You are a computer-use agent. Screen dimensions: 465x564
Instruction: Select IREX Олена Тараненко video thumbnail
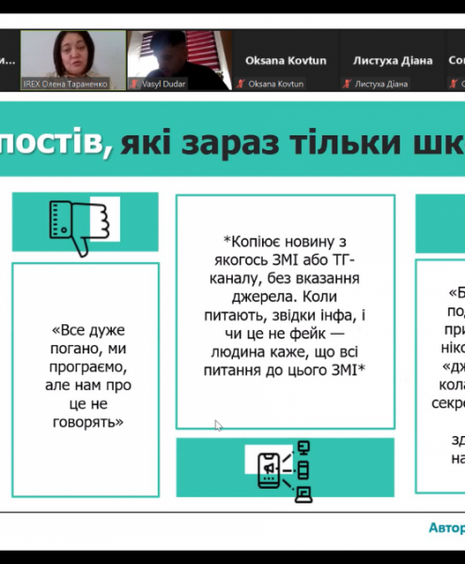(73, 60)
